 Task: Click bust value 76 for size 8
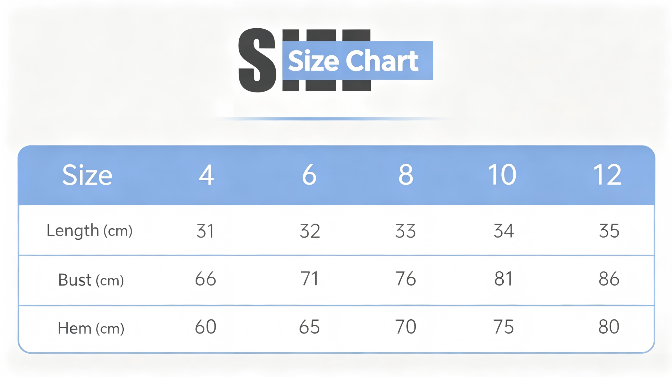tap(406, 279)
